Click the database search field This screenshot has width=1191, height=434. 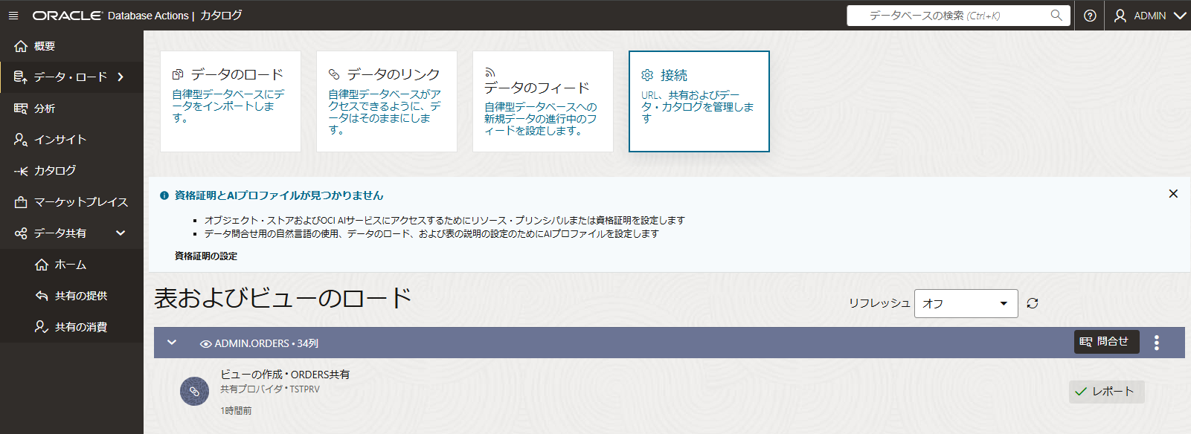coord(958,16)
